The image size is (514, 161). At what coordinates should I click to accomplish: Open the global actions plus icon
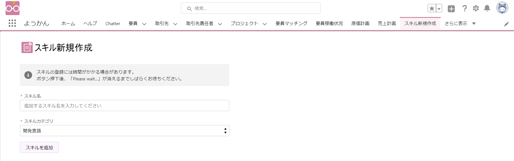point(451,9)
